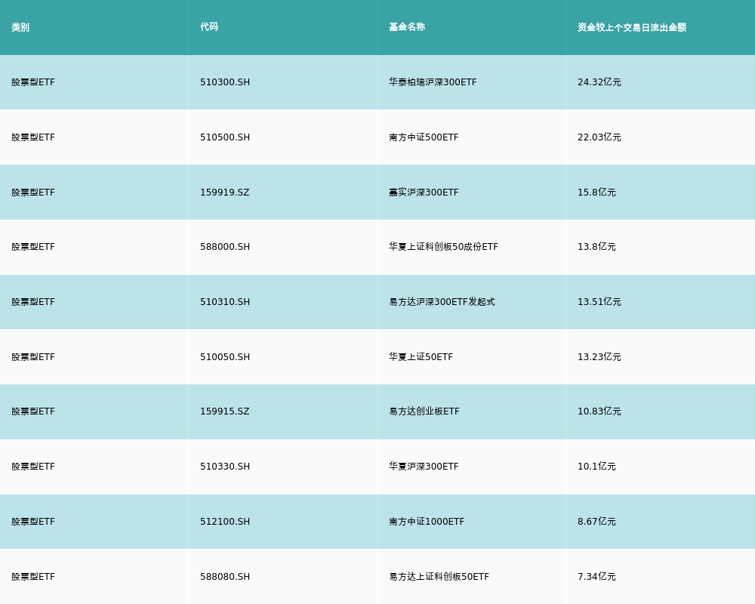The height and width of the screenshot is (604, 755).
Task: Select outflow amount 13.8亿元
Action: pyautogui.click(x=596, y=247)
